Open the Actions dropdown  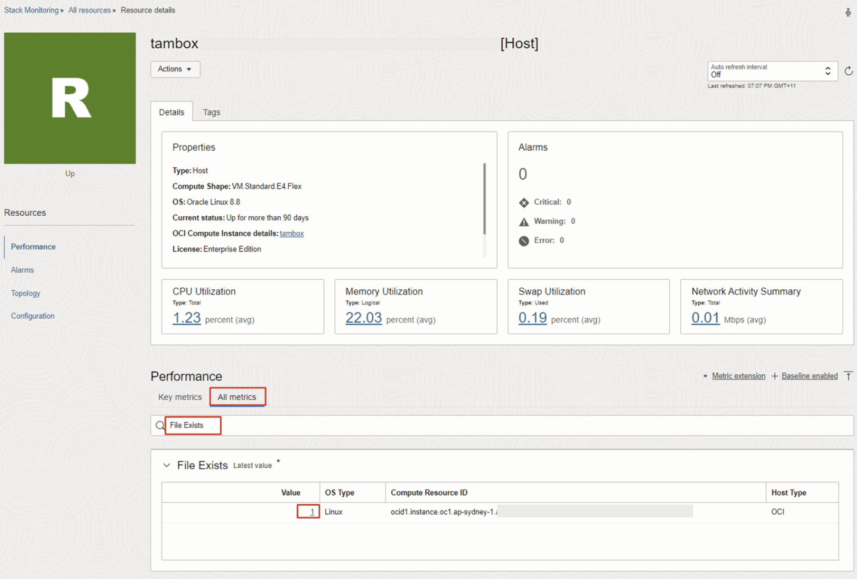tap(174, 69)
